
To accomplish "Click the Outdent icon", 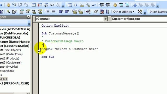I will point(108,5).
